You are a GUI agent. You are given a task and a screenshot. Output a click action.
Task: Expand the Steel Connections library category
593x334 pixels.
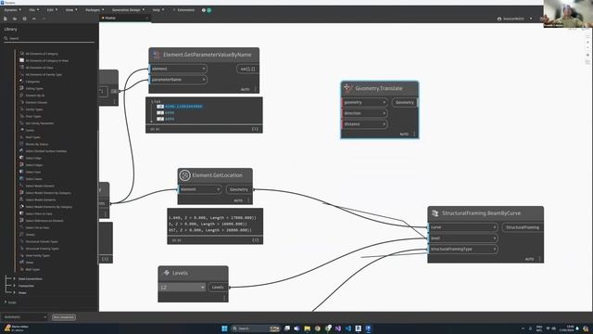15,278
